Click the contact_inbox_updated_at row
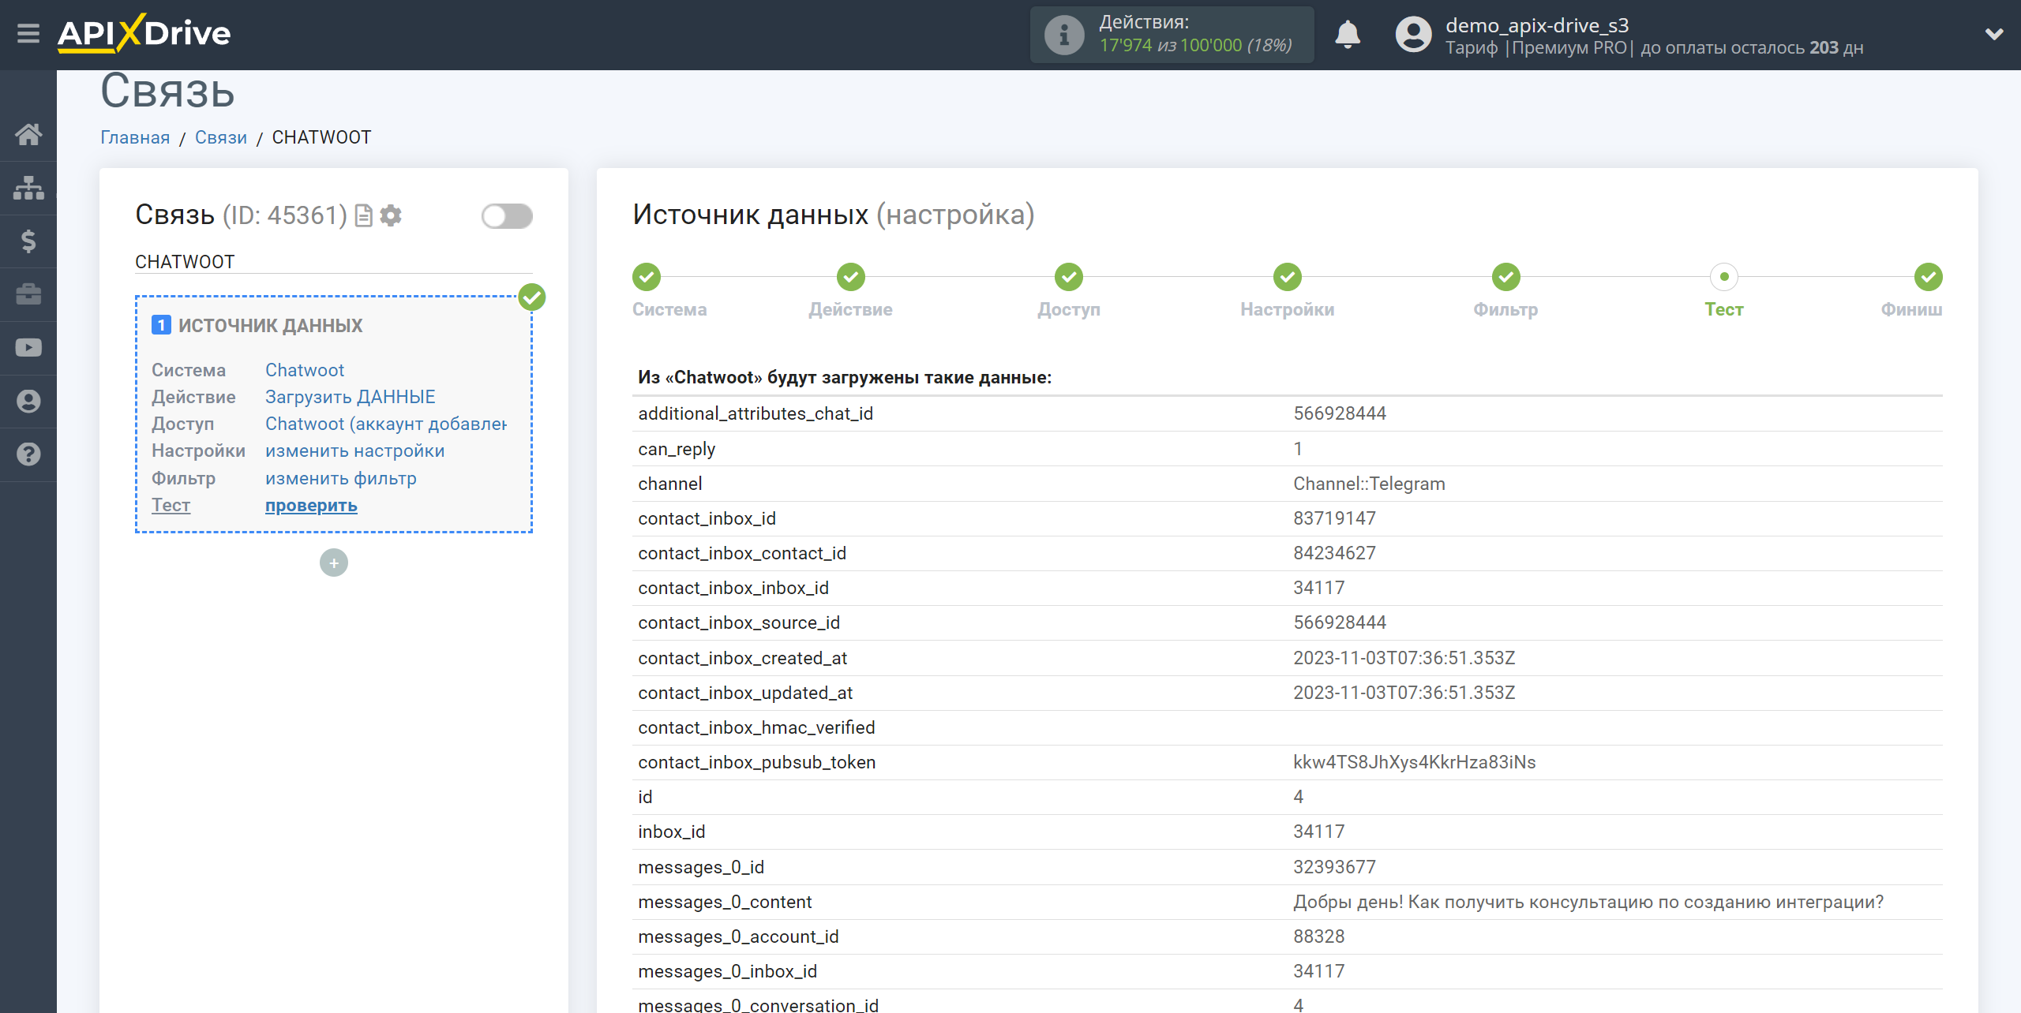Screen dimensions: 2021x1013 pyautogui.click(x=1288, y=693)
